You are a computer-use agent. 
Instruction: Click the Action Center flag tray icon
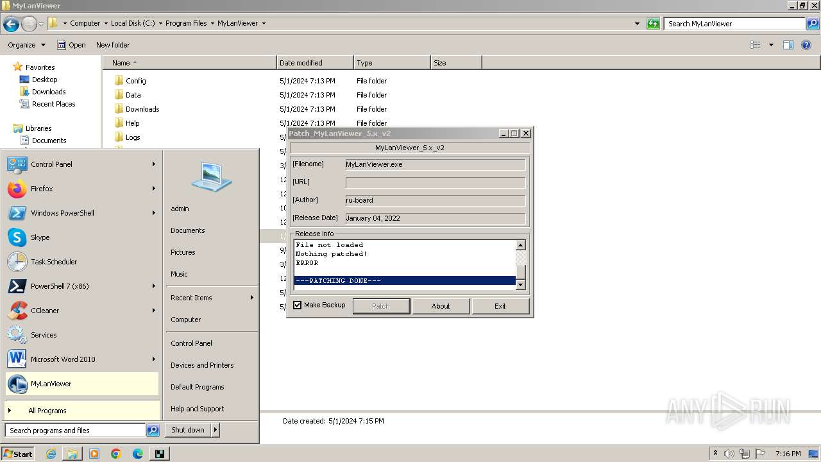pos(761,454)
